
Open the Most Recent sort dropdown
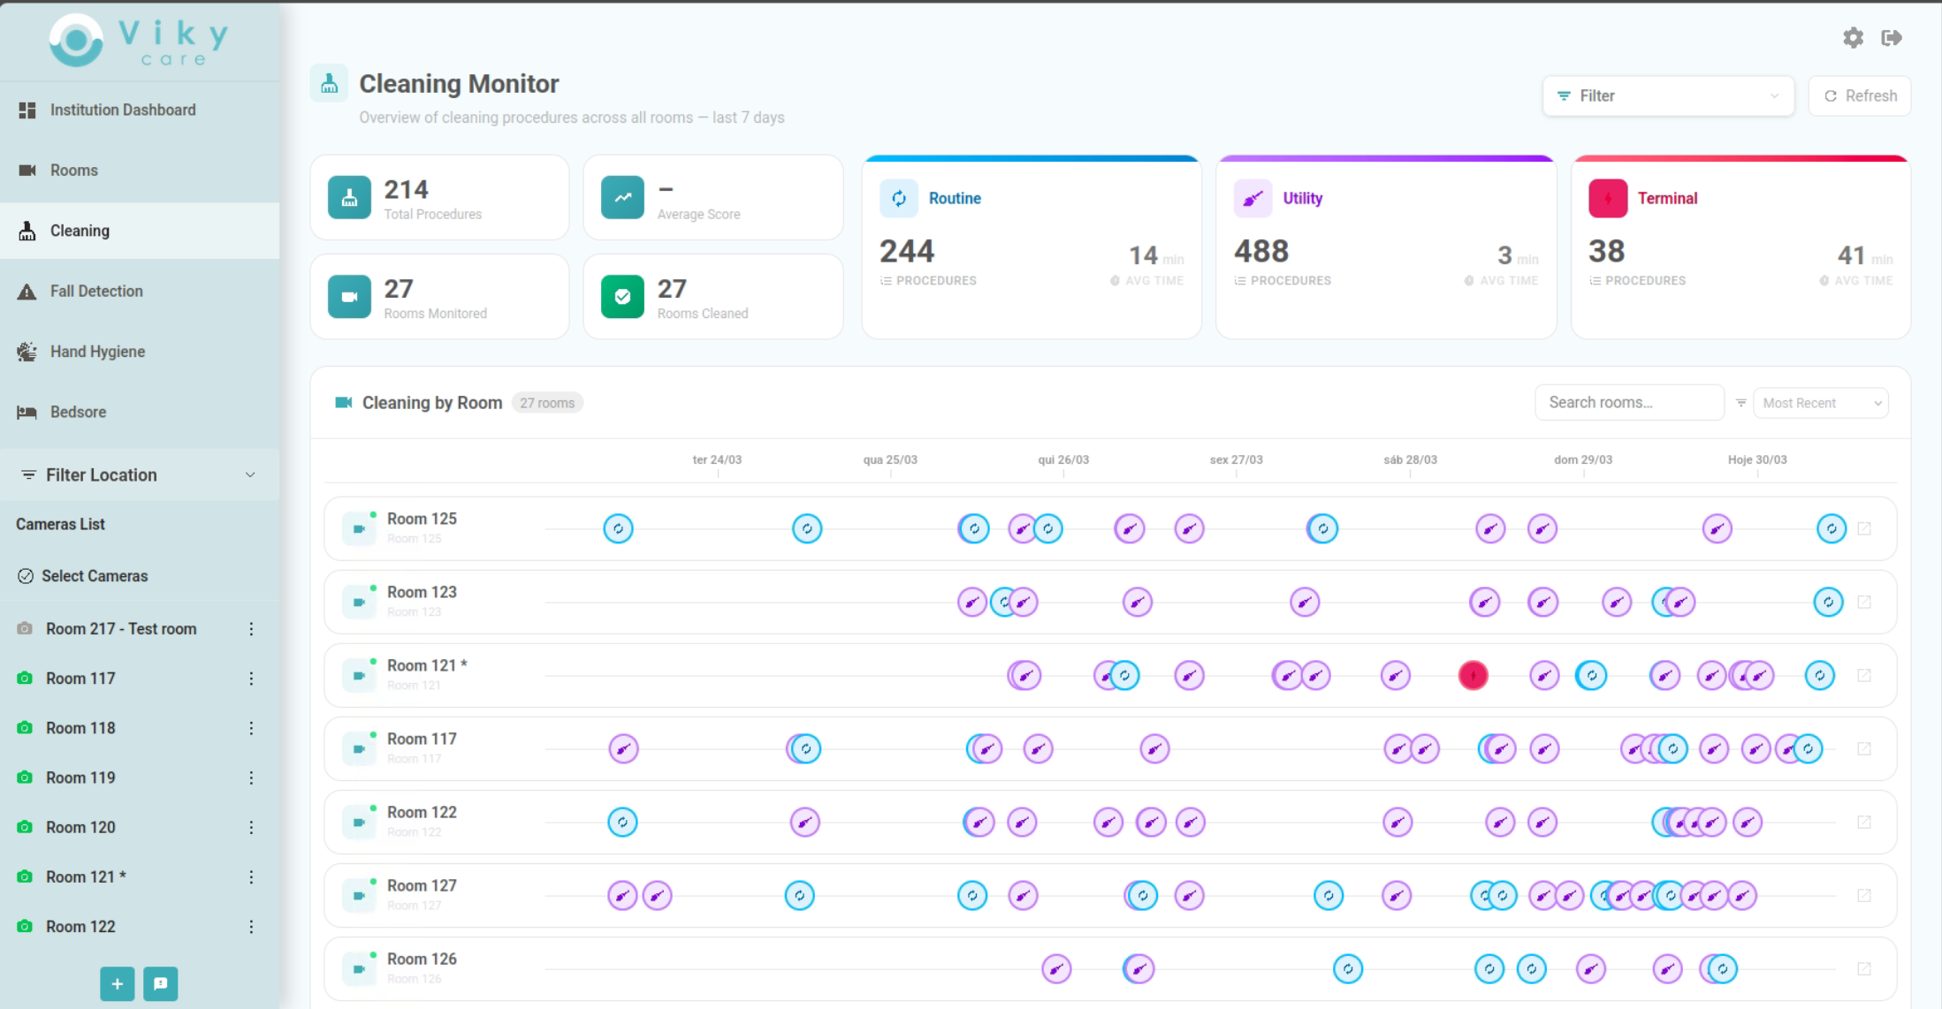[x=1820, y=403]
